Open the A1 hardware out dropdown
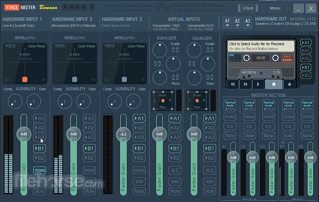 tap(227, 22)
